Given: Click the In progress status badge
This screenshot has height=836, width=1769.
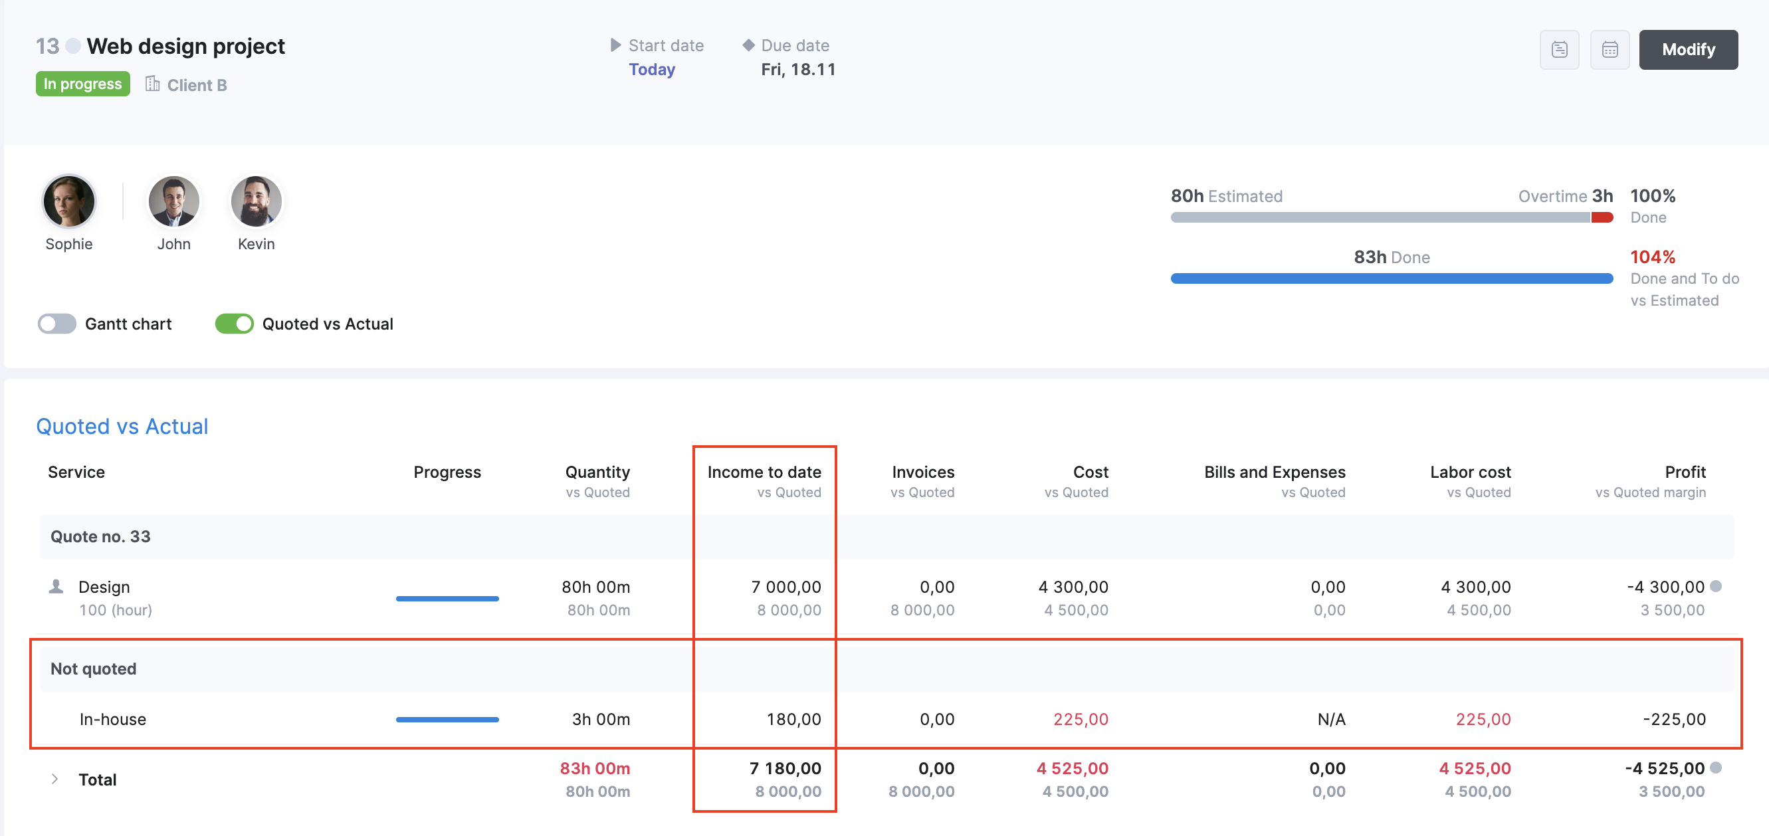Looking at the screenshot, I should click(x=82, y=84).
